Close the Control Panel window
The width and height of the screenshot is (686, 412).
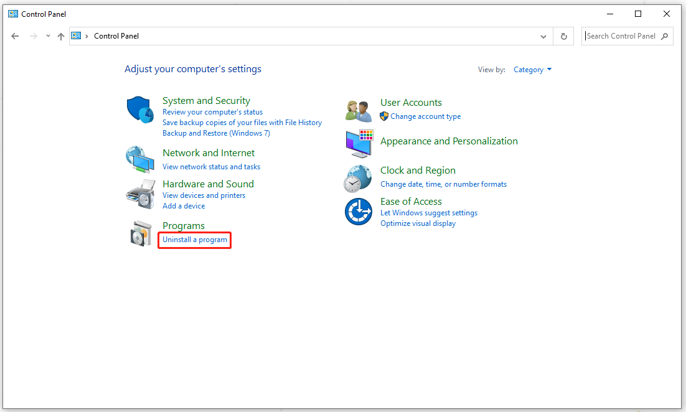(666, 14)
